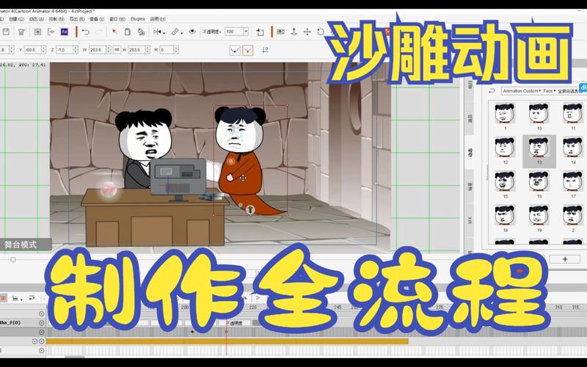Image resolution: width=587 pixels, height=367 pixels.
Task: Click the plus add button below thumbnails
Action: click(564, 259)
